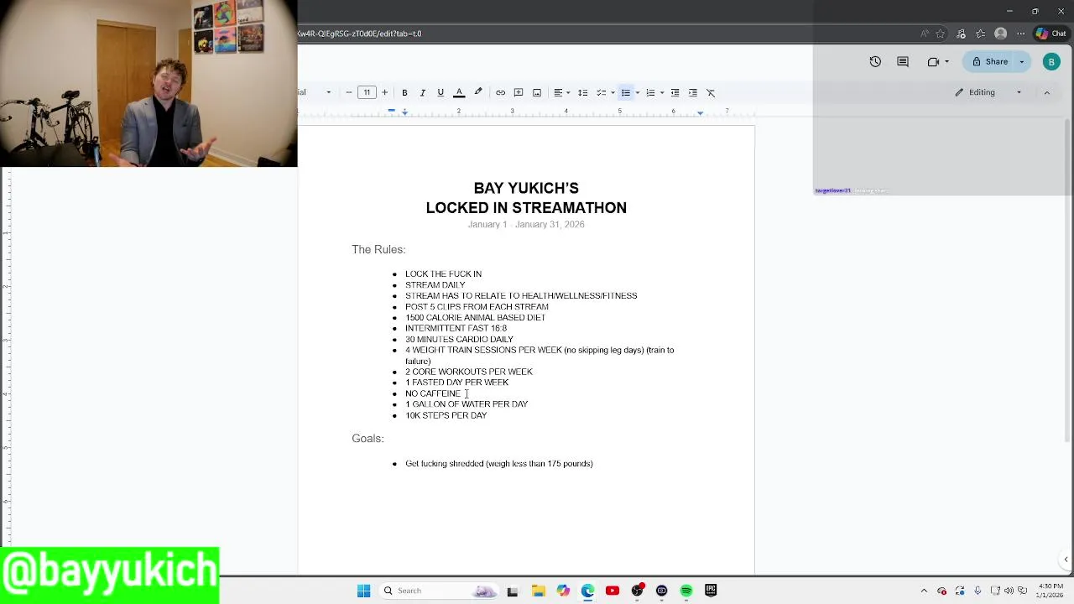This screenshot has width=1074, height=604.
Task: Insert a link with the chain icon
Action: [x=500, y=92]
